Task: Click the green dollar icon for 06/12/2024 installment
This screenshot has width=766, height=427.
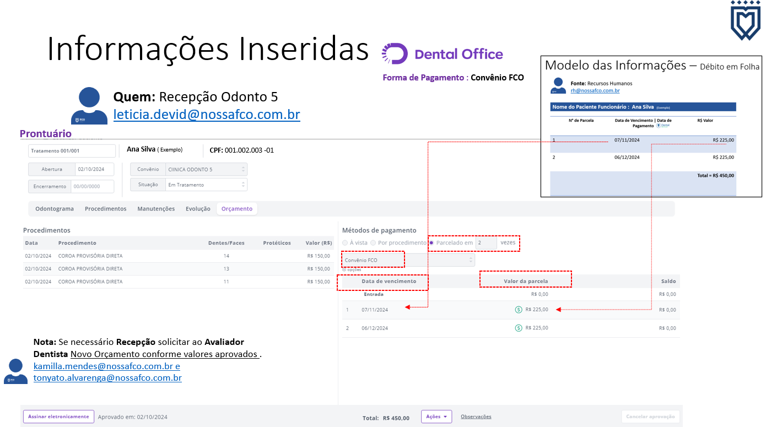Action: tap(518, 328)
